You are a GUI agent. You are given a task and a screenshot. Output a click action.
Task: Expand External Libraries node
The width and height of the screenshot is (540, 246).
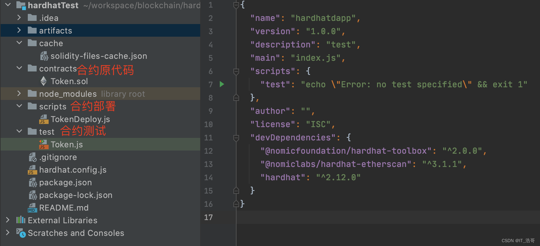click(8, 220)
